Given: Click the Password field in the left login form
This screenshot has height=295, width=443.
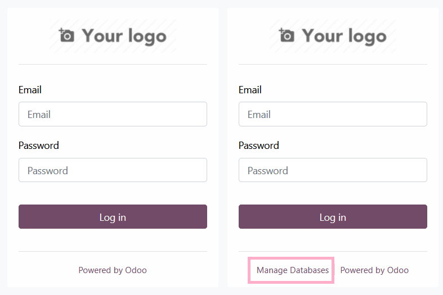Looking at the screenshot, I should coord(113,170).
